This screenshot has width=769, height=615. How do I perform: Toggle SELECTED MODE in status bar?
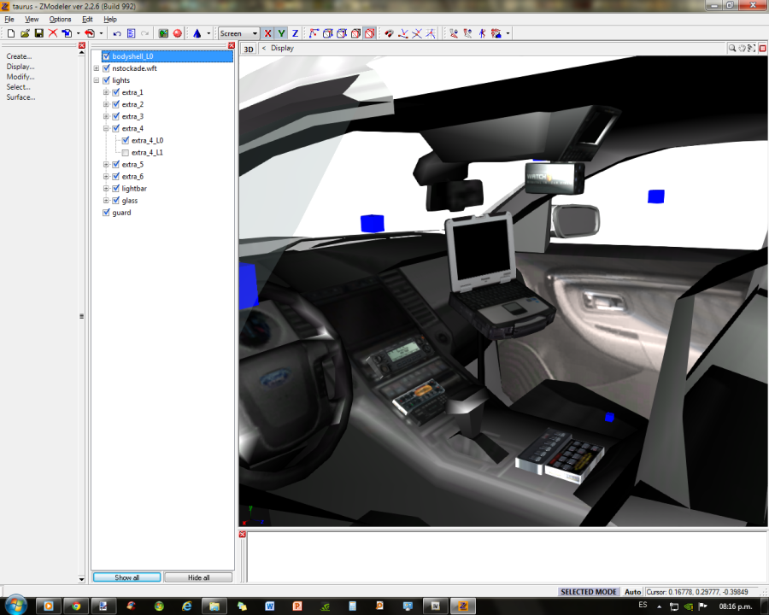[x=588, y=592]
